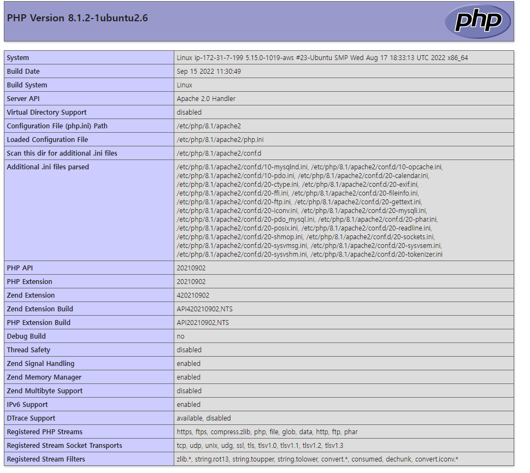This screenshot has width=530, height=473.
Task: Click the PHP API label
Action: [x=20, y=268]
